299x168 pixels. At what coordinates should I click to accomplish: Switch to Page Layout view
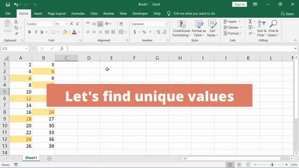(x=239, y=165)
